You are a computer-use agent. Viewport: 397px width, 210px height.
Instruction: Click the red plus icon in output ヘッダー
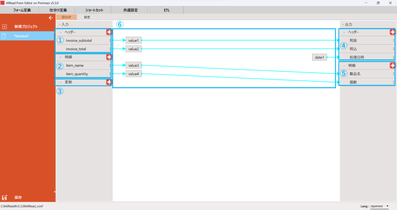(392, 32)
